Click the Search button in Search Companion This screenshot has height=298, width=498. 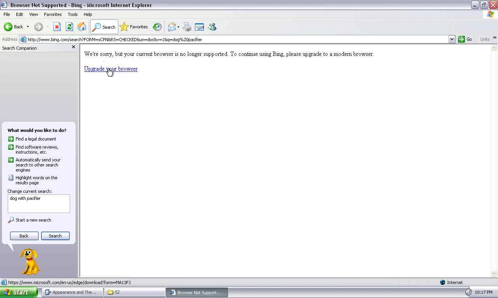(55, 236)
